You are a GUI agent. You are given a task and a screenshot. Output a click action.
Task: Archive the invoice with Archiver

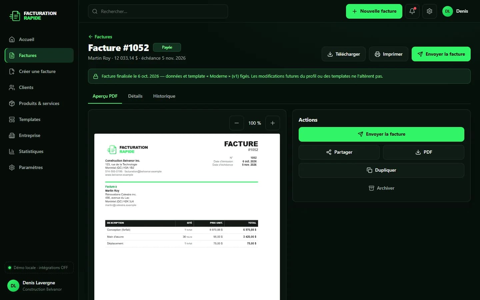(381, 188)
